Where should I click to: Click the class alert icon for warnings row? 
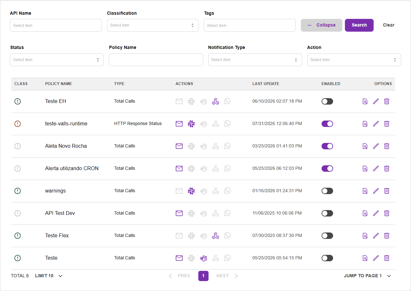click(x=18, y=191)
